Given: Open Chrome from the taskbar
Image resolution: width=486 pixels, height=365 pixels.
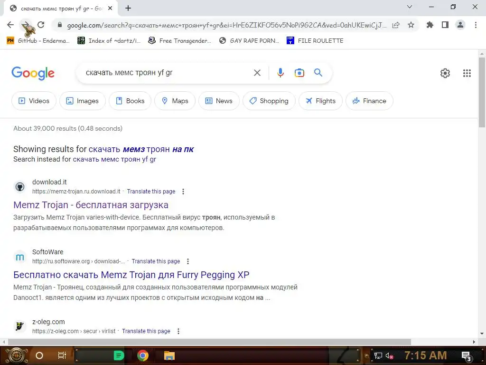Looking at the screenshot, I should pyautogui.click(x=143, y=355).
